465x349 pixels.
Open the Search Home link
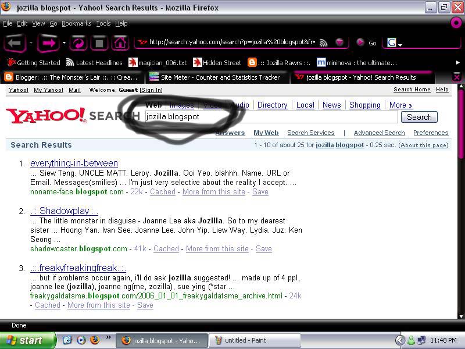pyautogui.click(x=412, y=90)
